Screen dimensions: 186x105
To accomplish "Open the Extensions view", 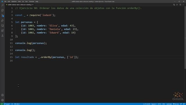I will pyautogui.click(x=3, y=31).
